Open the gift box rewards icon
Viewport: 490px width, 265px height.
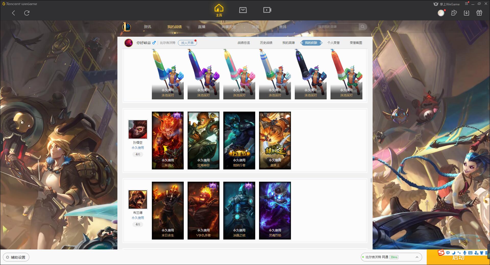[x=479, y=13]
